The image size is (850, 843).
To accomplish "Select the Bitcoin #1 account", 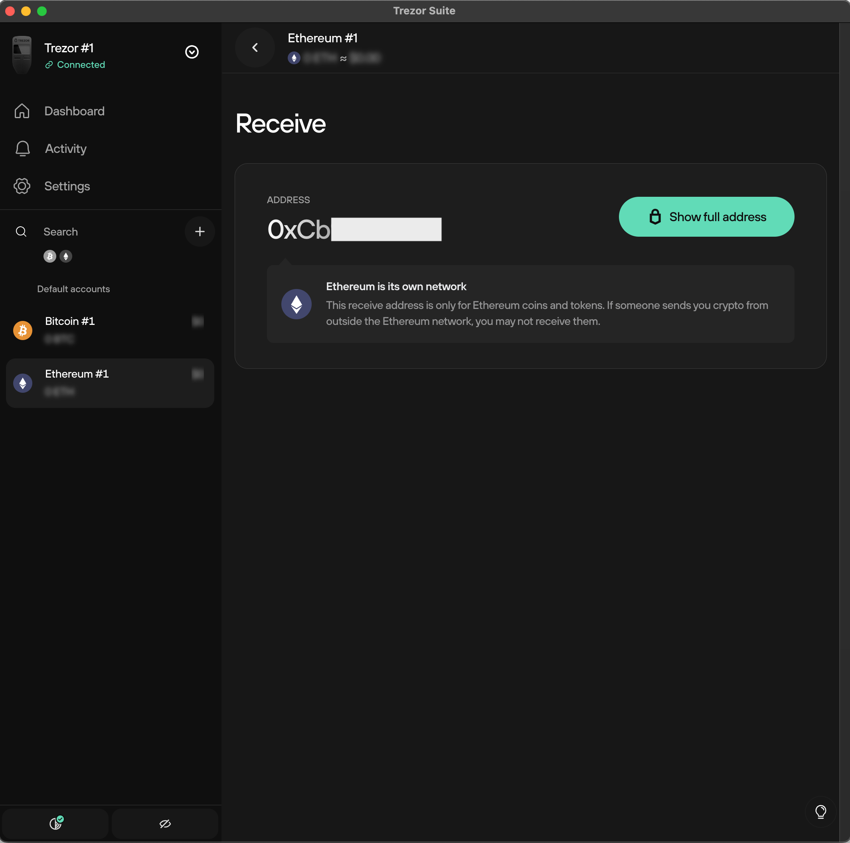I will click(x=110, y=330).
